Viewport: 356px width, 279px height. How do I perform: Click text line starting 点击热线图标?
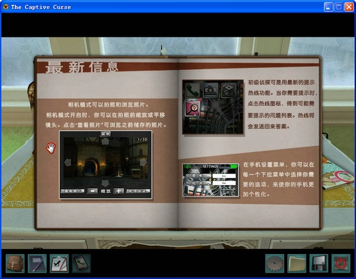pyautogui.click(x=281, y=104)
